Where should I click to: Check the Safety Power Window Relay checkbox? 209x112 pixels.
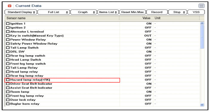pos(8,44)
